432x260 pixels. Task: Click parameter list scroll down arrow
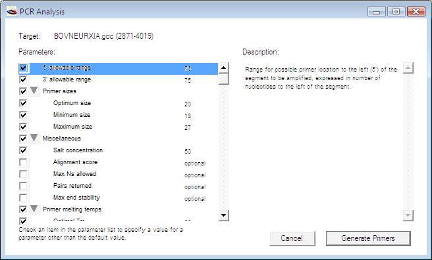(224, 215)
